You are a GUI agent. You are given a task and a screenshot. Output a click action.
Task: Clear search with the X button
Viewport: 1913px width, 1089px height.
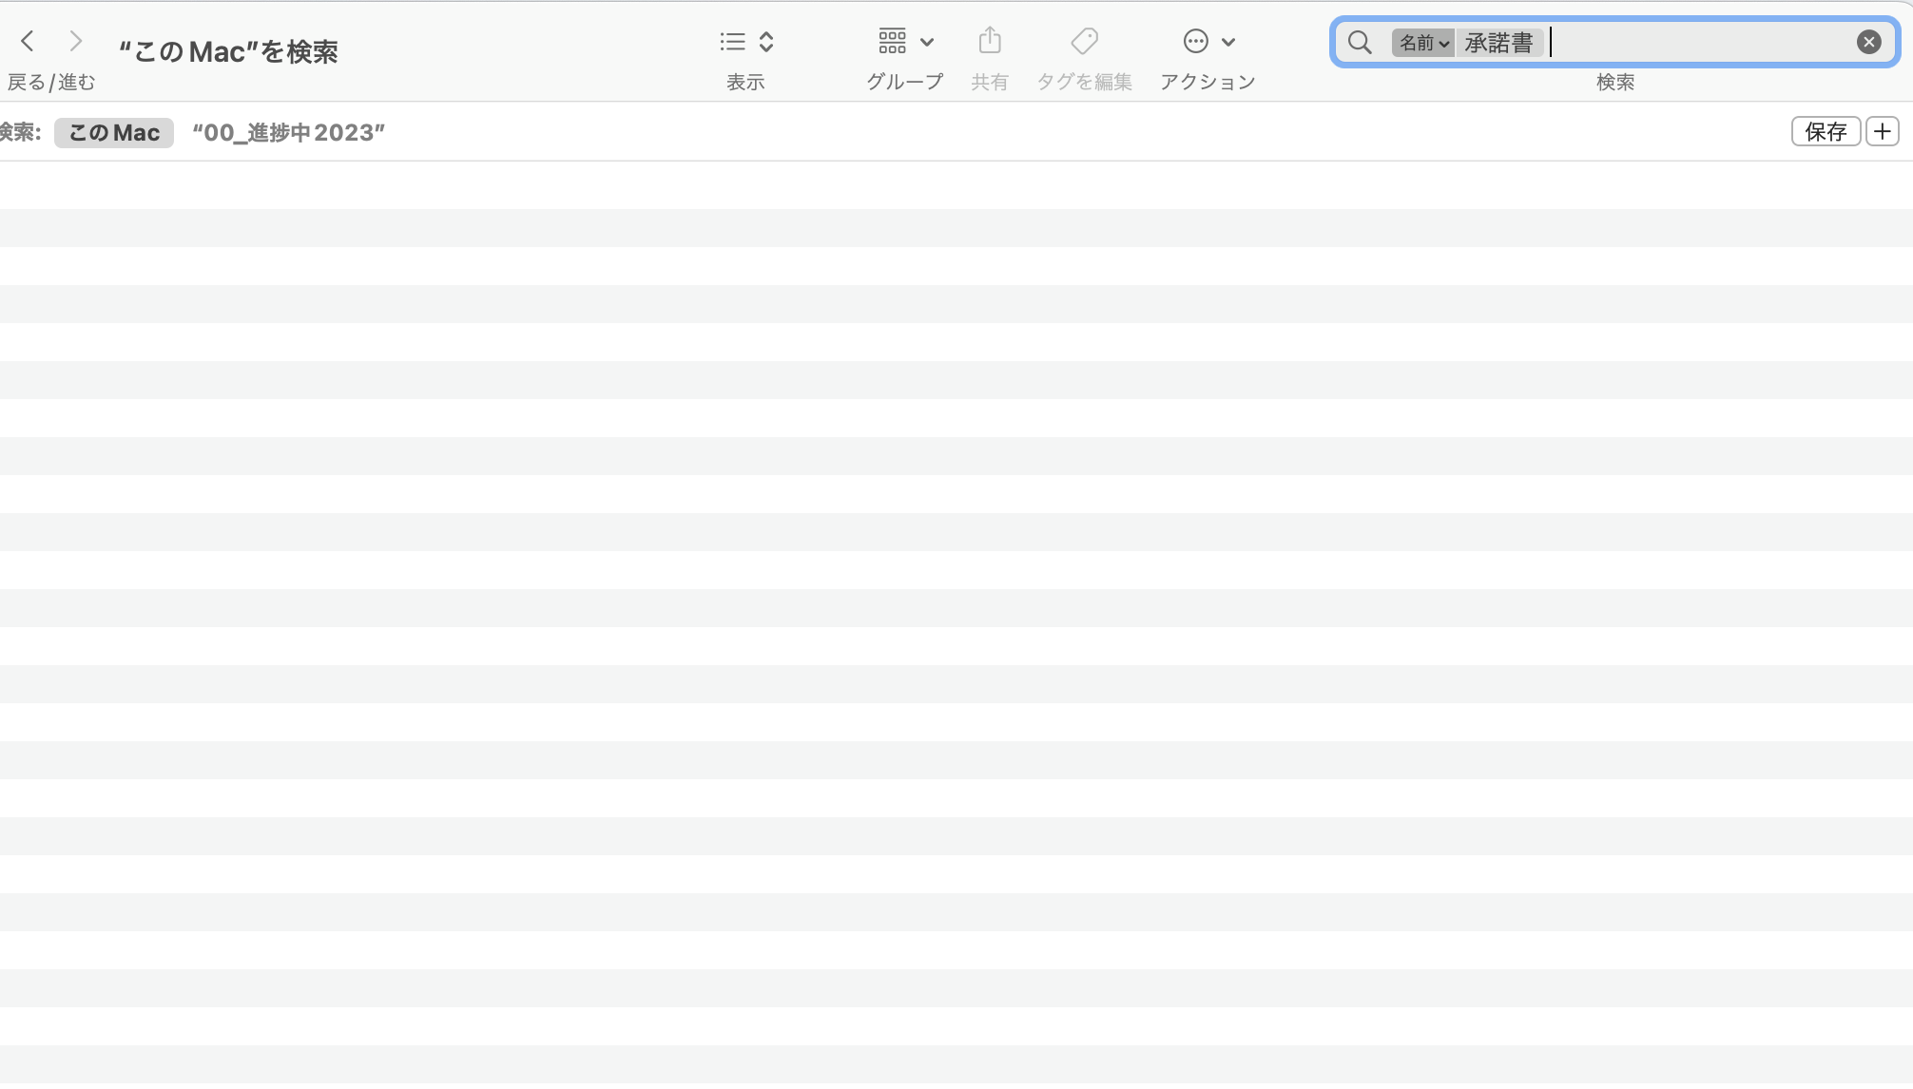point(1868,42)
